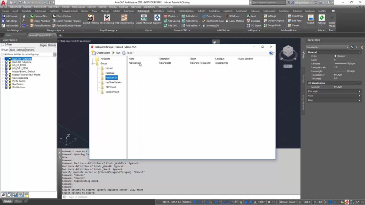365x205 pixels.
Task: Open ProjectSettings in hsbBOMLink
Action: click(x=212, y=16)
